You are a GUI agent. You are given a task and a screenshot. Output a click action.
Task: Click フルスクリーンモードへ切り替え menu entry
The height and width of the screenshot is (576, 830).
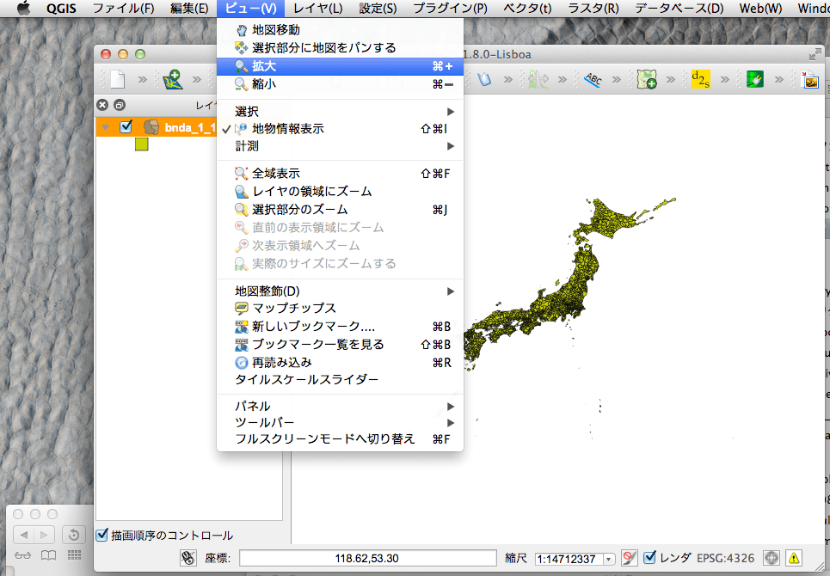tap(324, 438)
